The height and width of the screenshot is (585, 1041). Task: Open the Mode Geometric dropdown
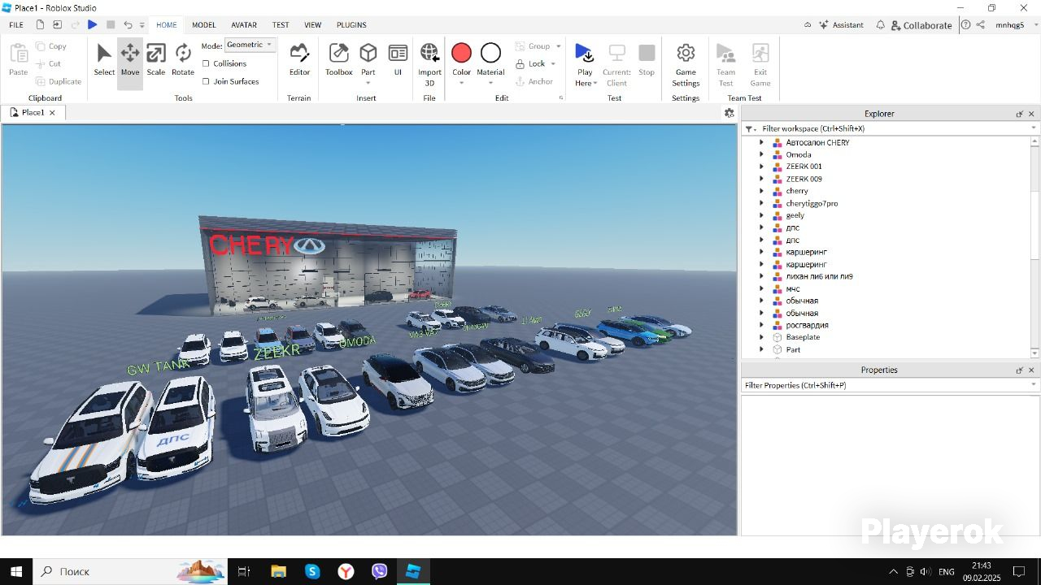click(x=250, y=45)
